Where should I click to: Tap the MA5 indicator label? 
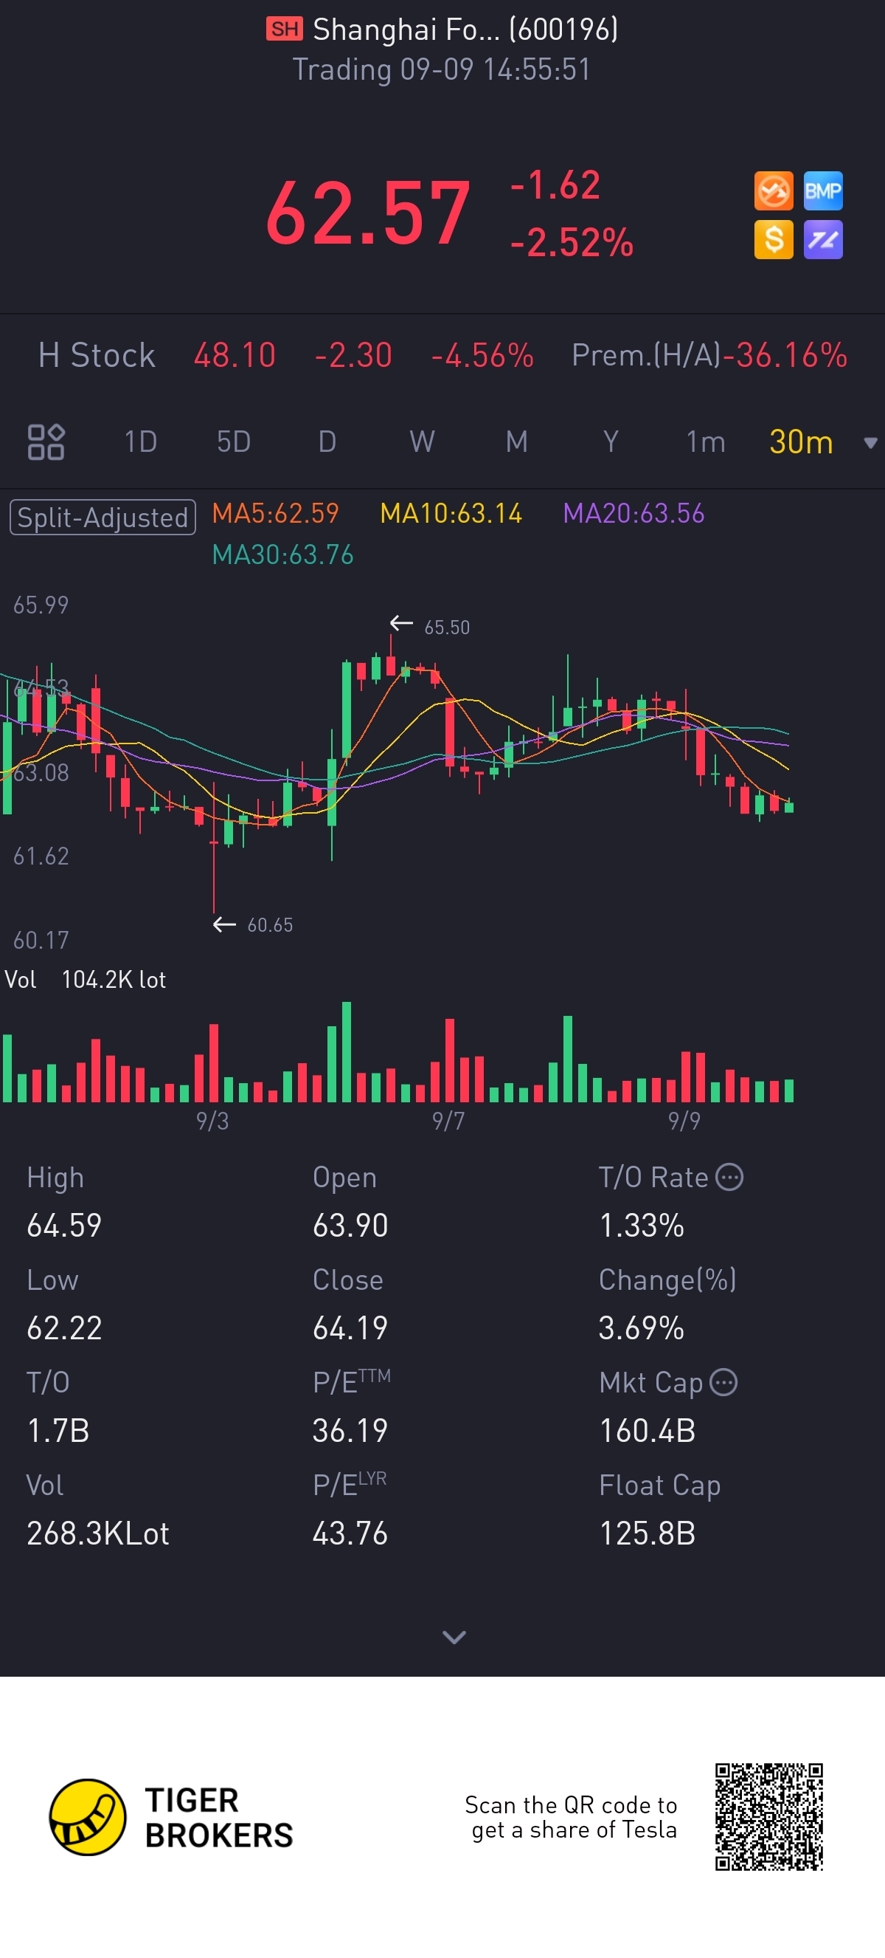(275, 513)
